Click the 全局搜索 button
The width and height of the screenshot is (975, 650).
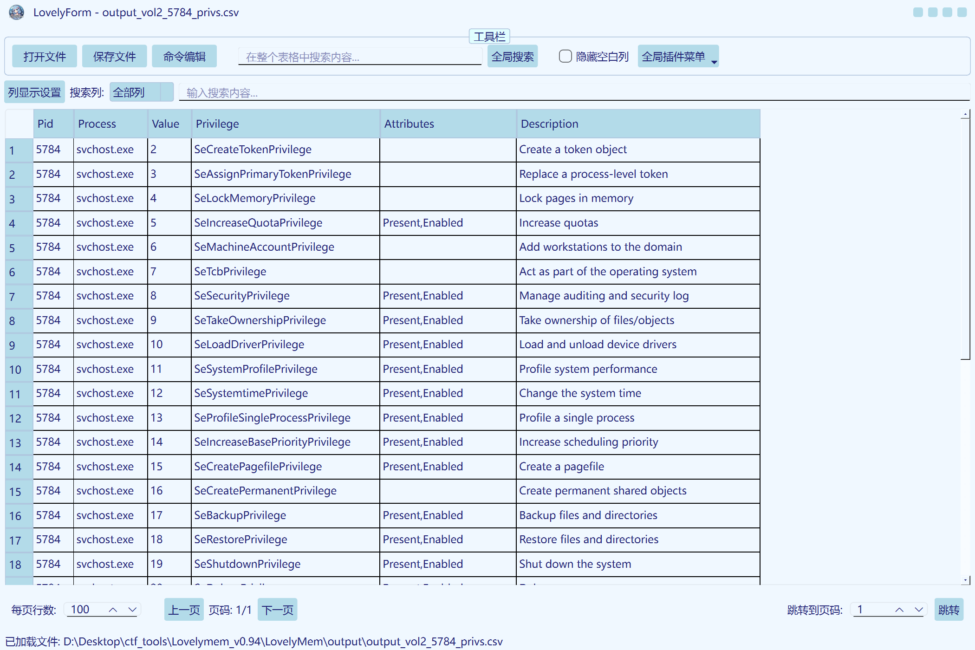[x=512, y=56]
